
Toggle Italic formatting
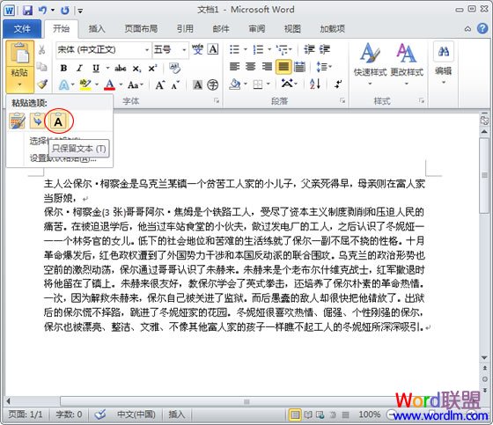click(79, 68)
